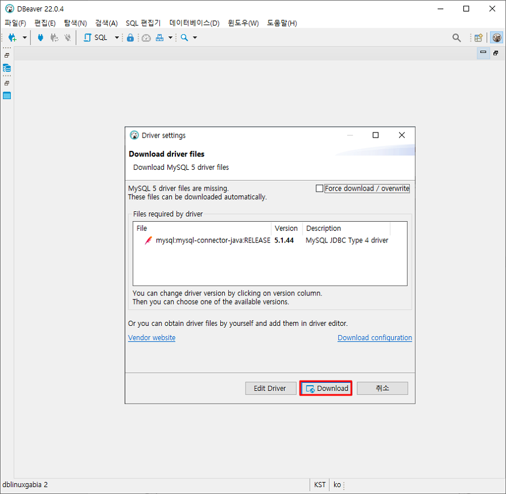The height and width of the screenshot is (494, 506).
Task: Click the Description column header
Action: point(346,229)
